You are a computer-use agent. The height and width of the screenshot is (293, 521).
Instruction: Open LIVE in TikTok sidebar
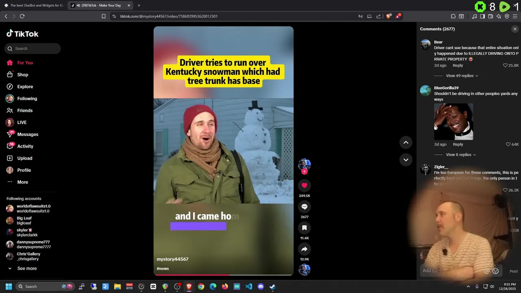pos(22,122)
